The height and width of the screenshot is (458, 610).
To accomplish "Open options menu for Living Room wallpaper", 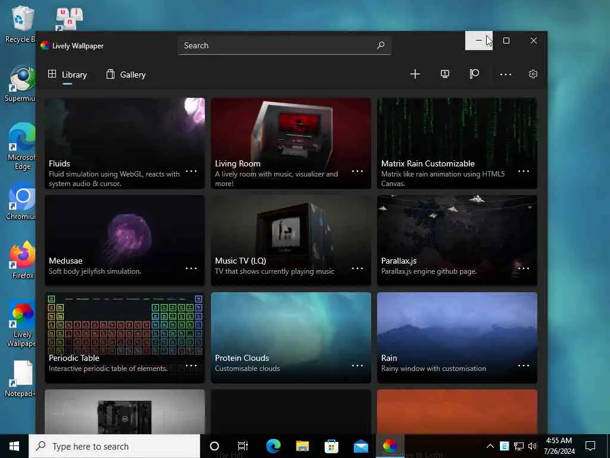I will click(357, 171).
